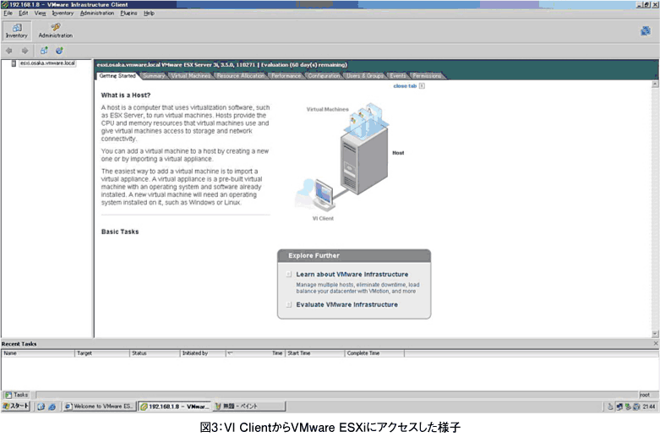Switch to the Performance tab
Image resolution: width=660 pixels, height=437 pixels.
(x=286, y=76)
